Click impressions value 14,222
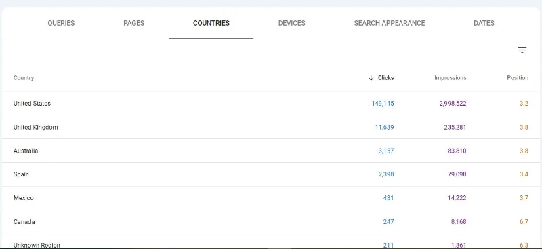Screen dimensions: 542x249 click(457, 198)
